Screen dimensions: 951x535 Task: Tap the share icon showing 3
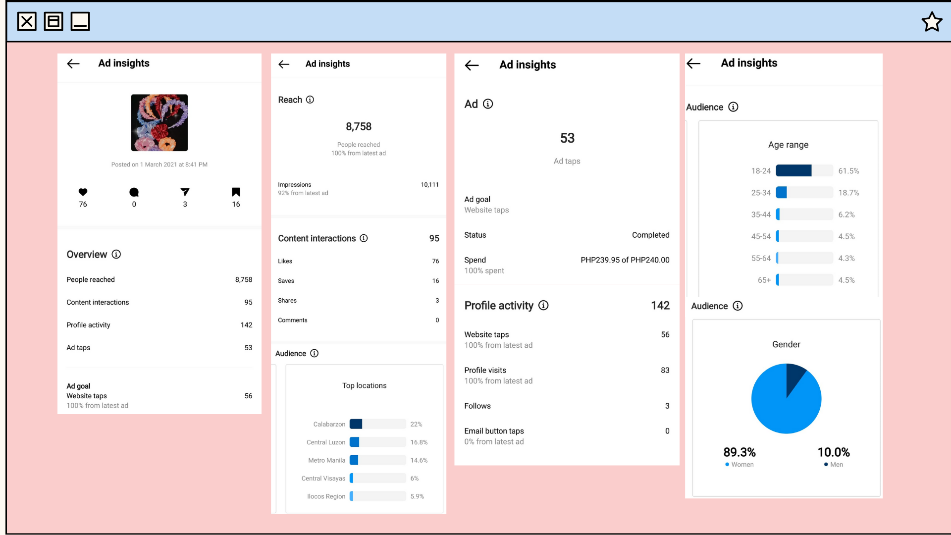(185, 192)
